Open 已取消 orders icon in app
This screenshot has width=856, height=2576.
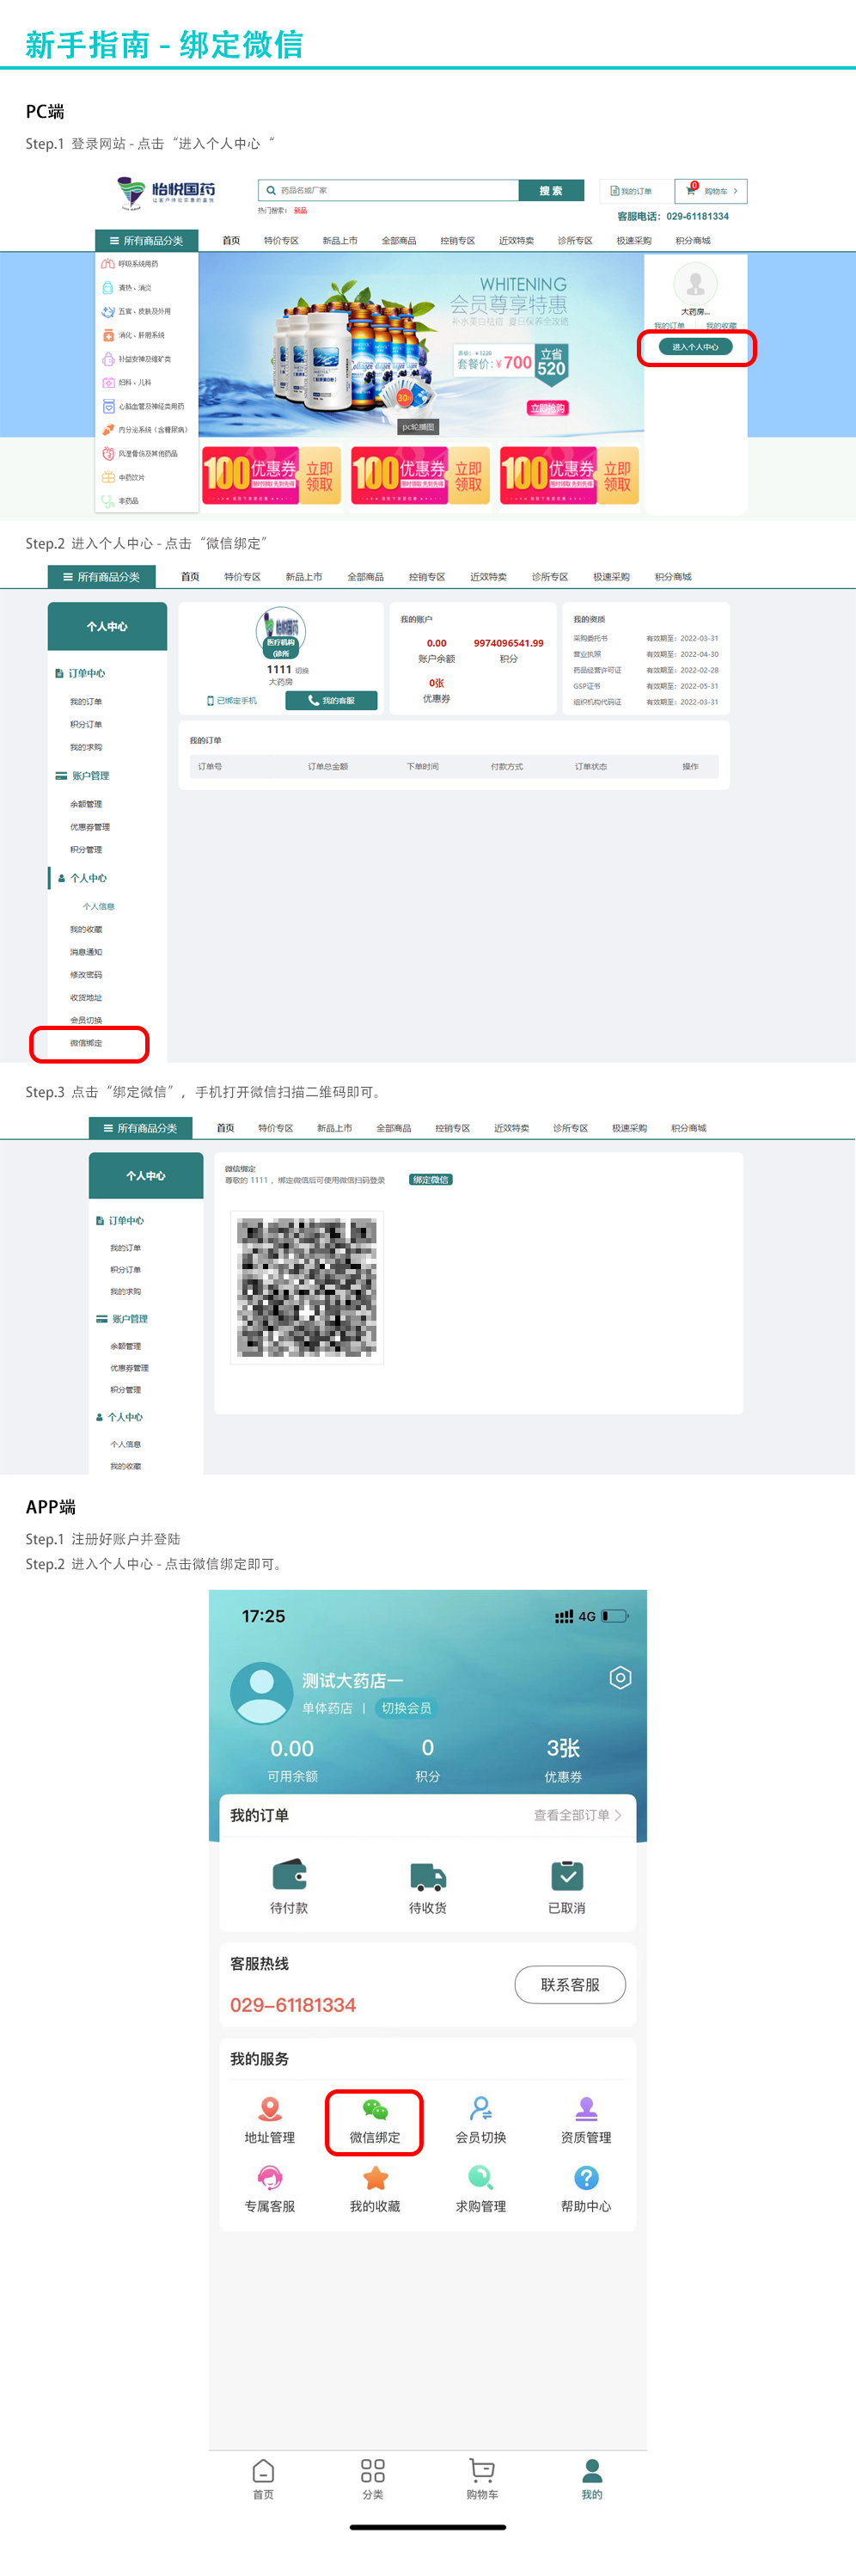567,1875
